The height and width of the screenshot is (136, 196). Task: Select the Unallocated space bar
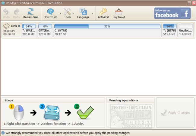[x=186, y=26]
